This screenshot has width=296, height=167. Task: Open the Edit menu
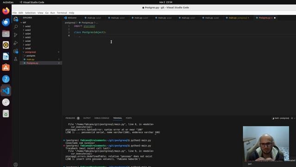coord(21,13)
